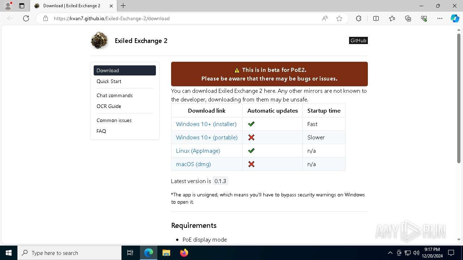
Task: Open Browser essentials heart icon
Action: [x=424, y=18]
